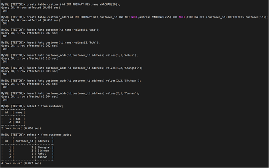Click the insert command containing 'Anhui'
Viewport: 269px width, 168px height.
82,55
